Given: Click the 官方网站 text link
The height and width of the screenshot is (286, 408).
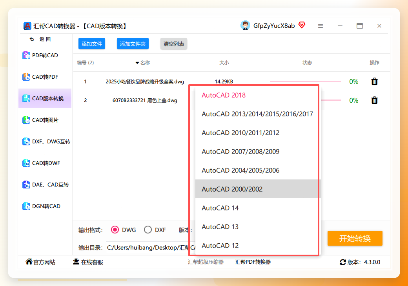Looking at the screenshot, I should click(x=44, y=262).
